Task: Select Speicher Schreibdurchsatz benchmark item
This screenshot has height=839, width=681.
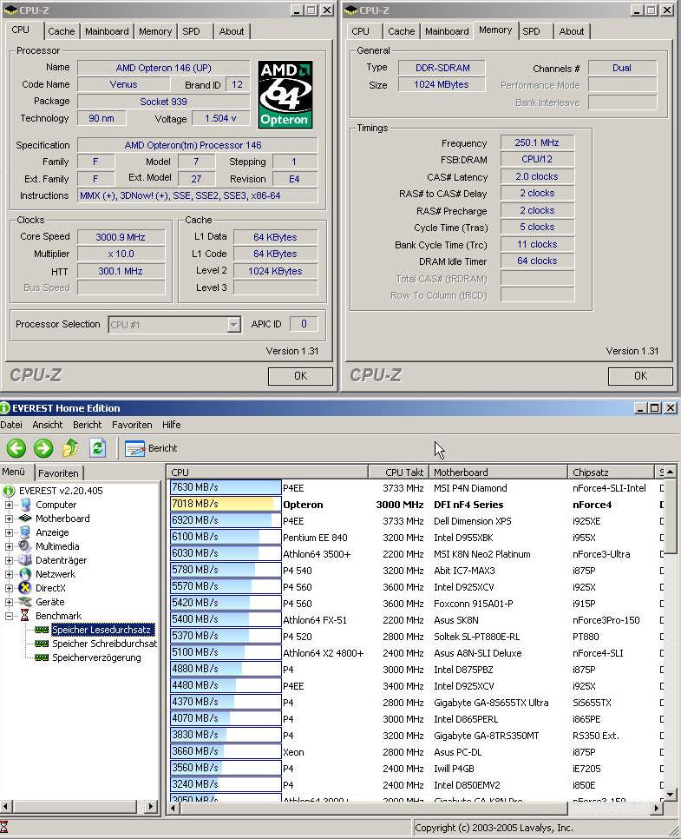Action: click(x=104, y=644)
